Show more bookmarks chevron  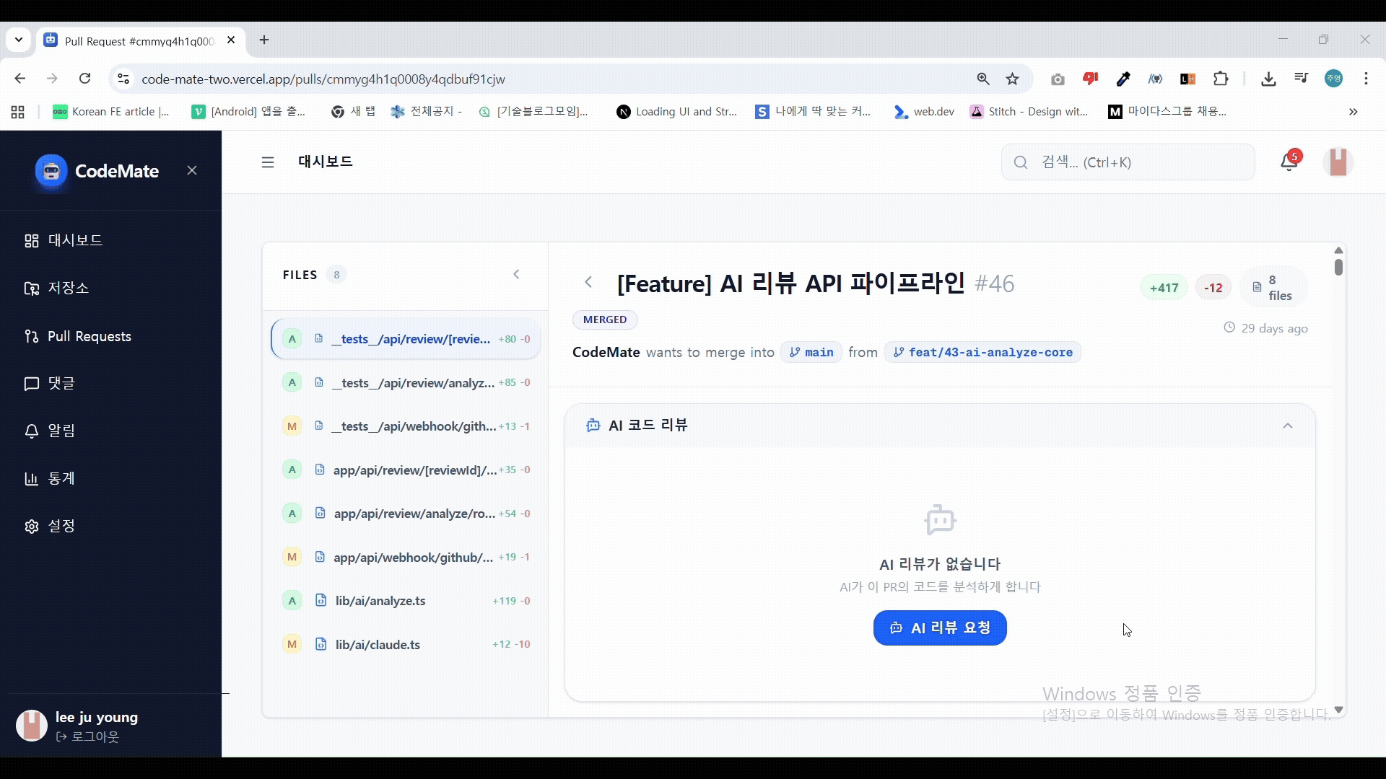click(1354, 111)
